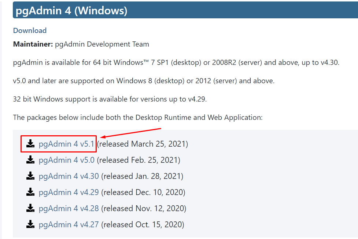Screen dimensions: 358x239
Task: Click the 'released March 25, 2021' text
Action: [x=143, y=144]
